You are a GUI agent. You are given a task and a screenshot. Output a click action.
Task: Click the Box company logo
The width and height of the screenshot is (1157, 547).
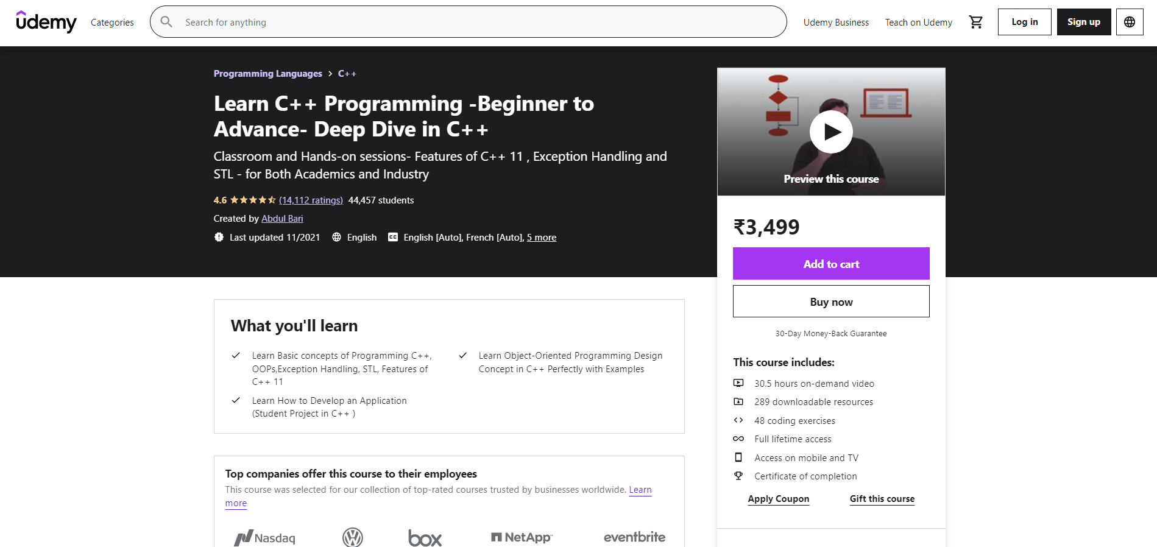[425, 538]
